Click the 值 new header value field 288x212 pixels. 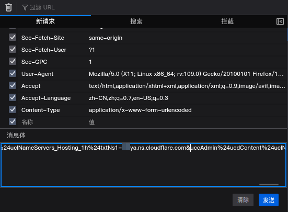187,122
